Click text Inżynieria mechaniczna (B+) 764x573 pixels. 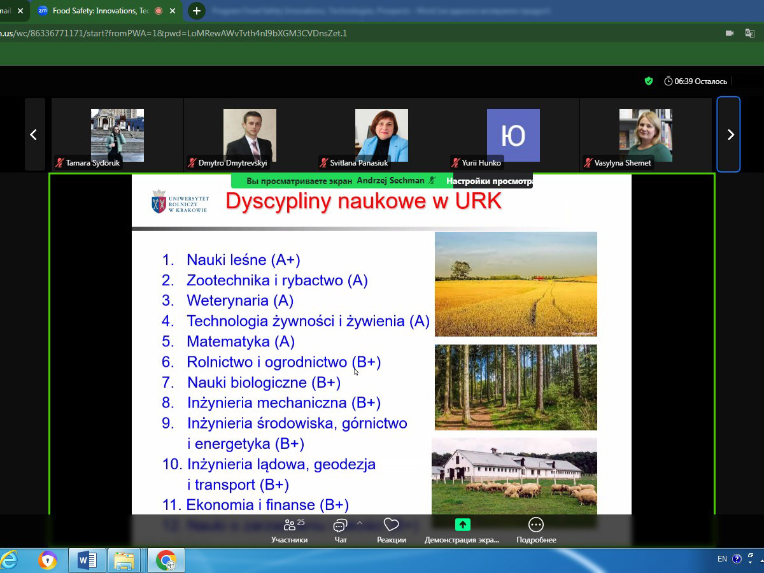pyautogui.click(x=284, y=403)
